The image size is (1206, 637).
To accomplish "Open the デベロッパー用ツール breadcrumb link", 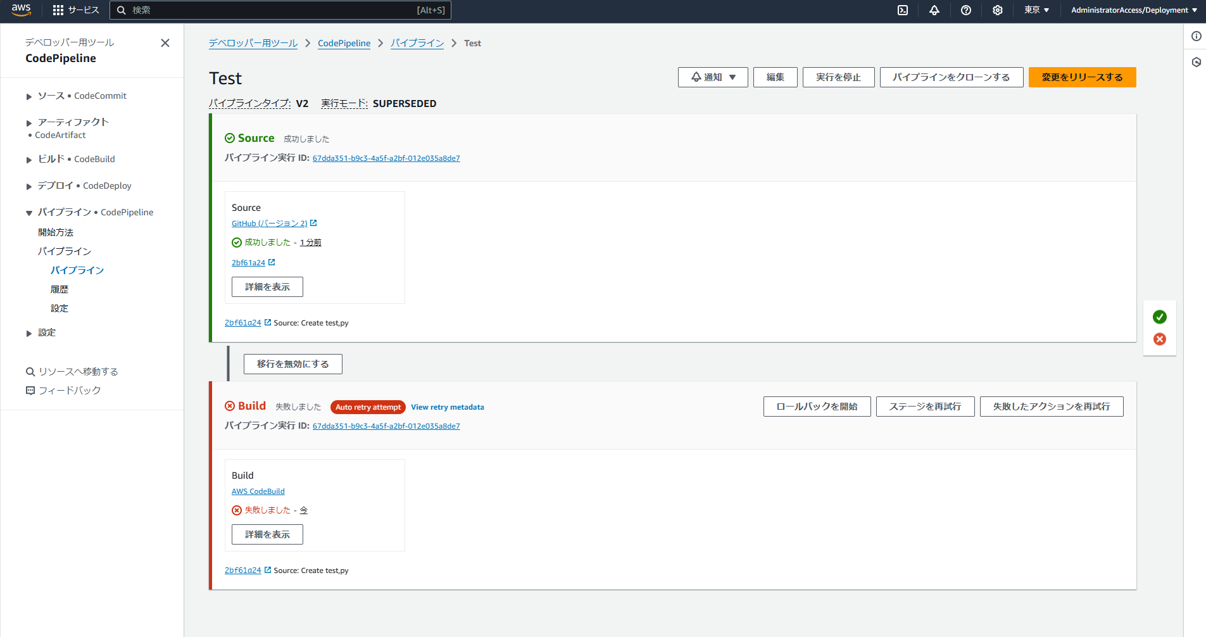I will point(253,43).
